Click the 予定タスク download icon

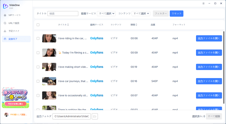(5, 31)
